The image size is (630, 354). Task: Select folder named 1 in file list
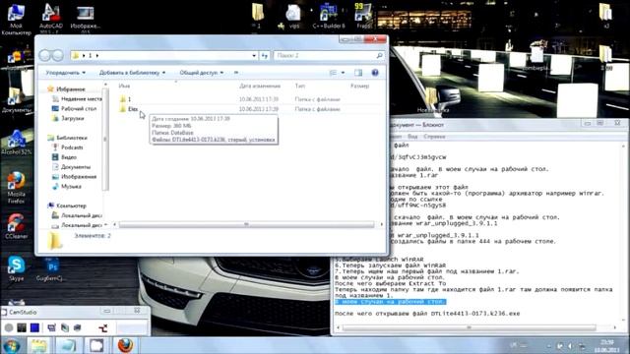pos(129,99)
